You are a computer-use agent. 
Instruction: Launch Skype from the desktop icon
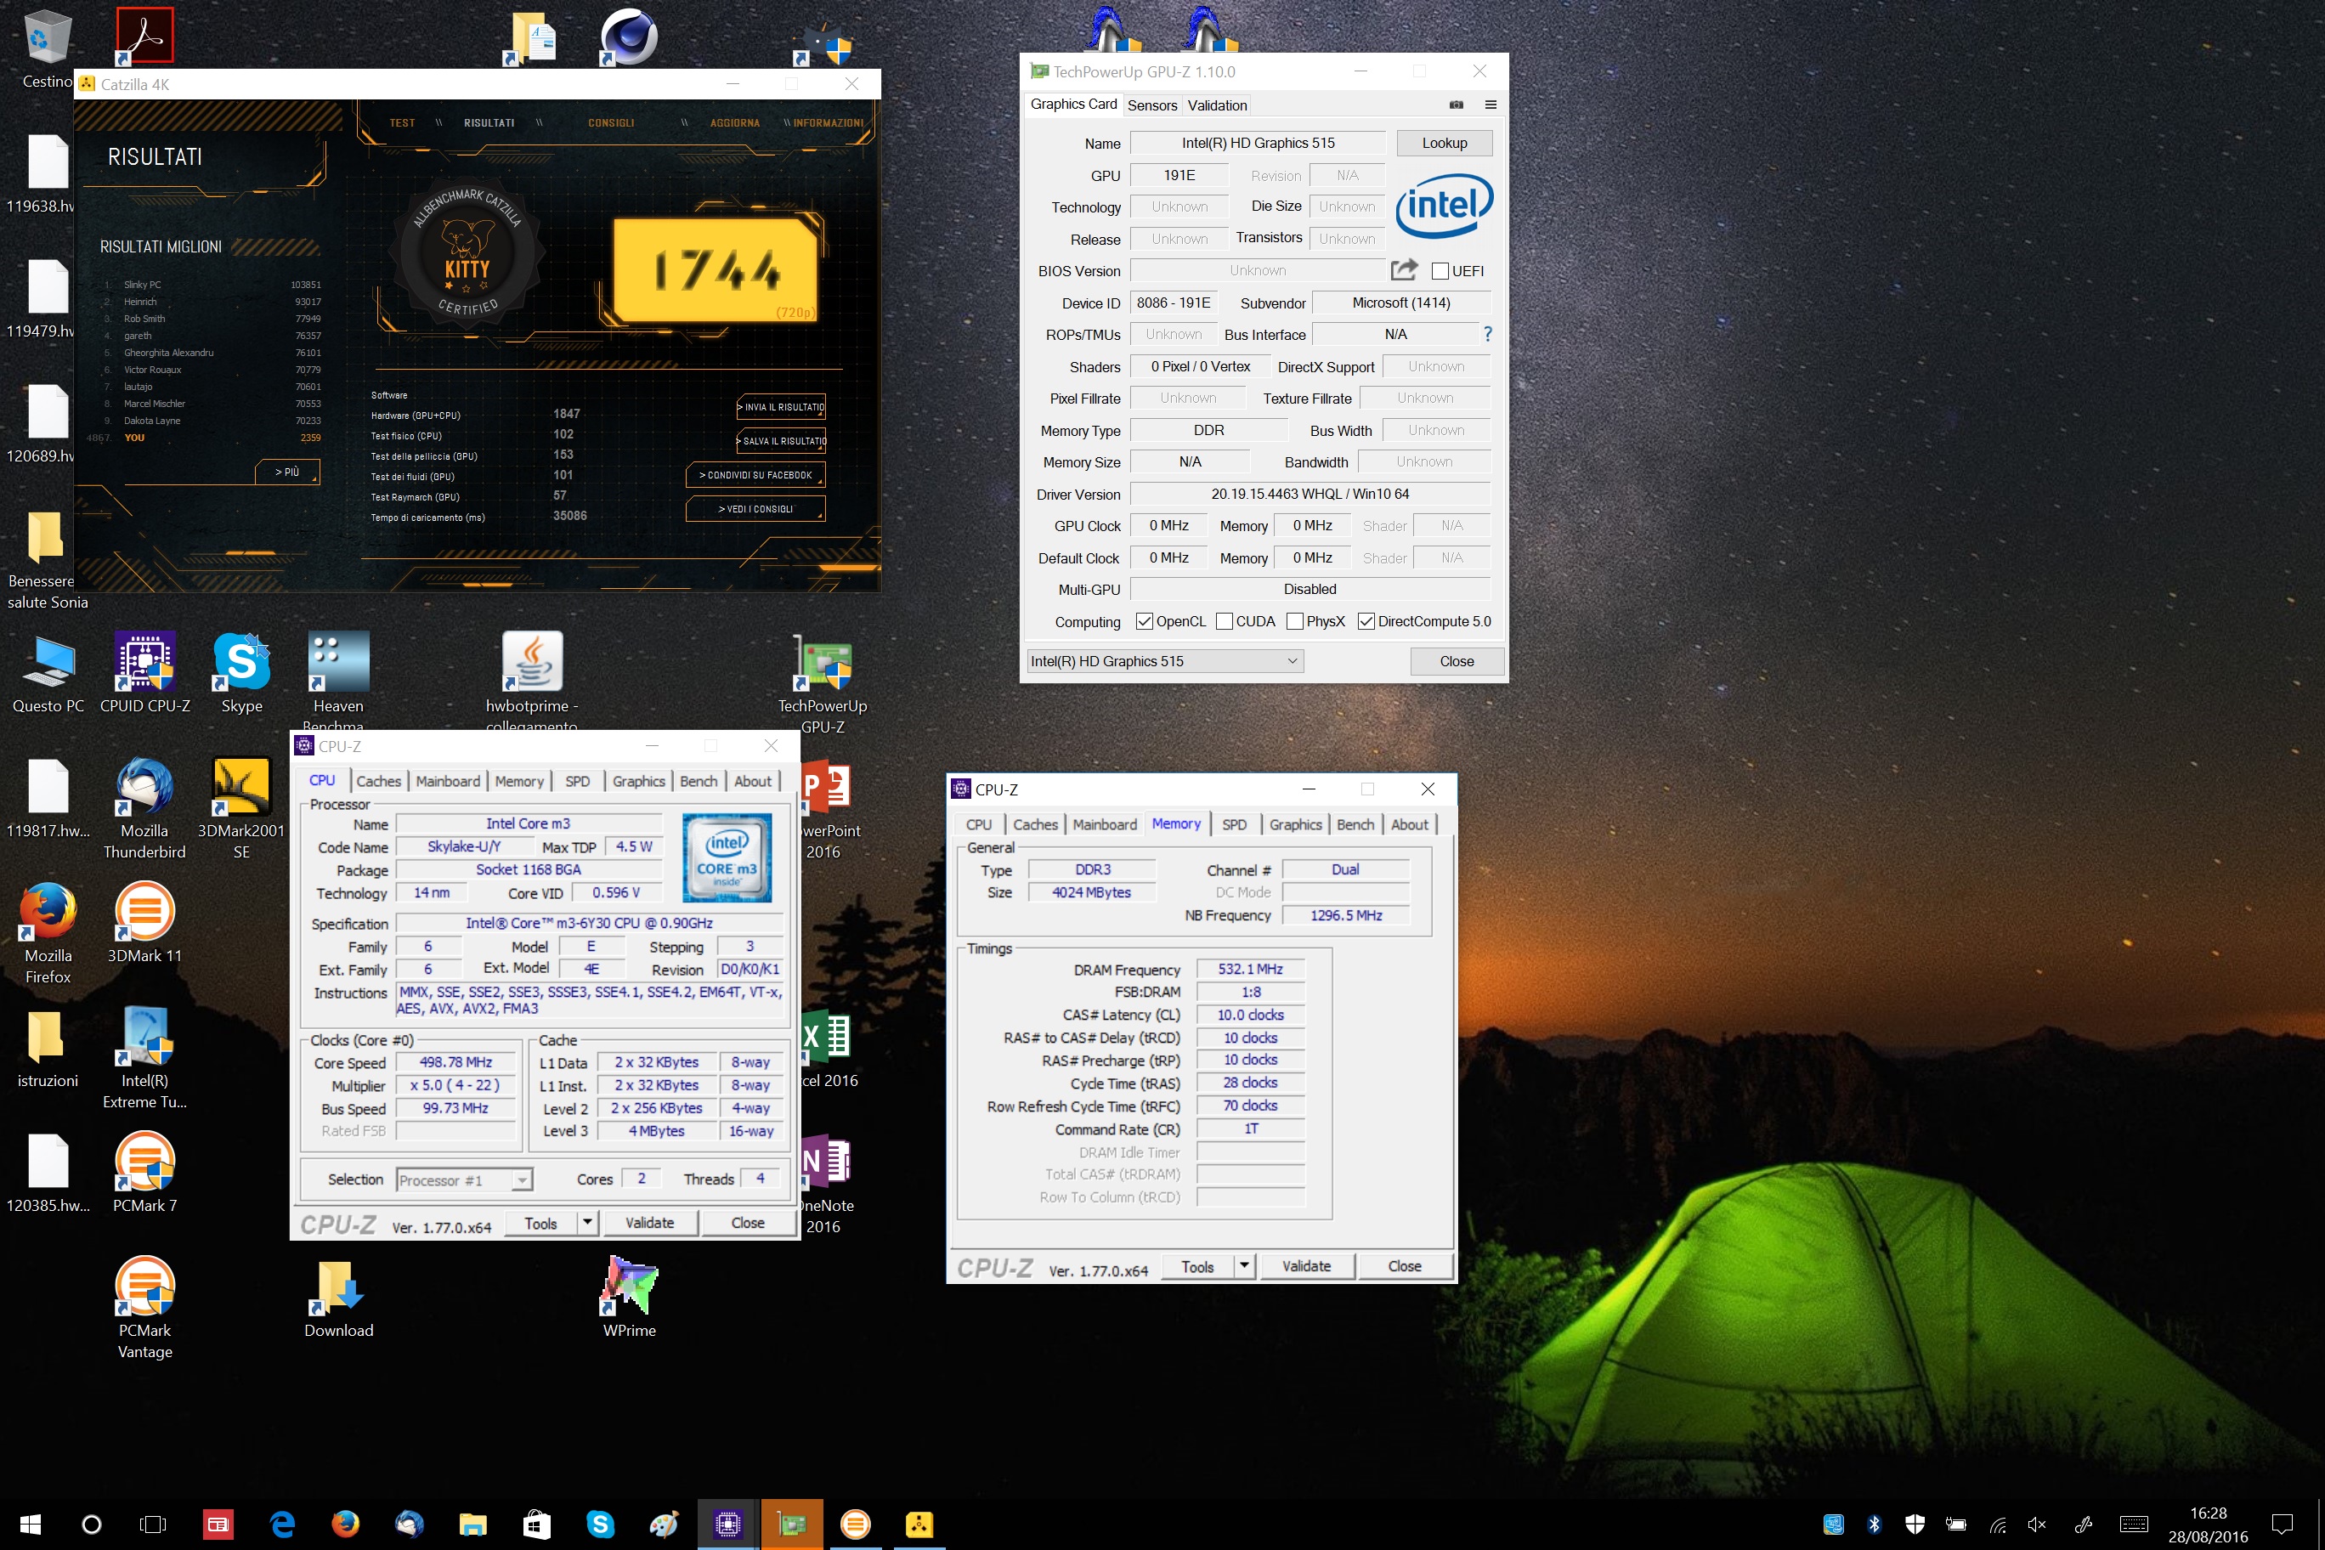tap(241, 672)
